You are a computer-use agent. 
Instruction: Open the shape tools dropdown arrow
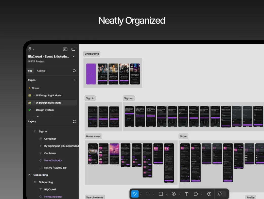click(166, 194)
